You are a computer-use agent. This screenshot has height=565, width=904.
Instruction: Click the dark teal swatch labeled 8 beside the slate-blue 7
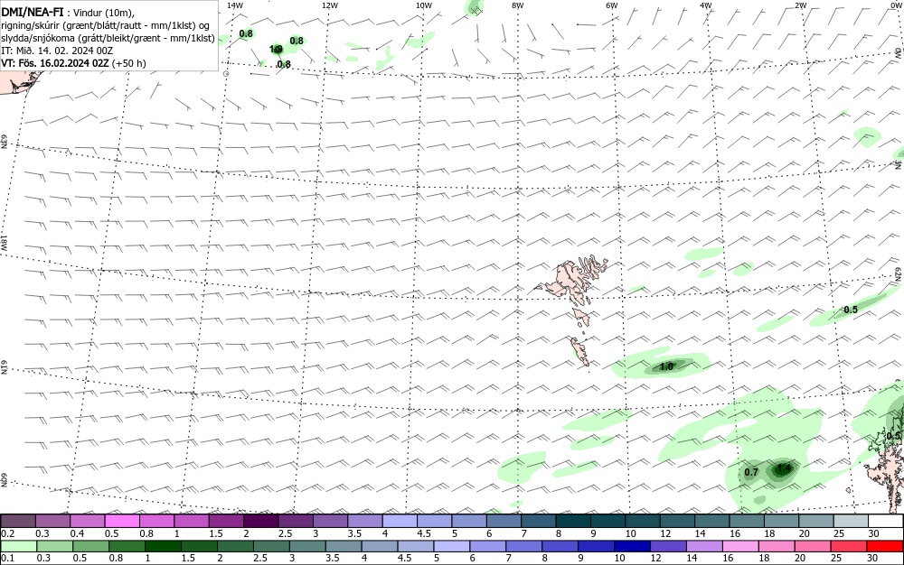point(573,521)
